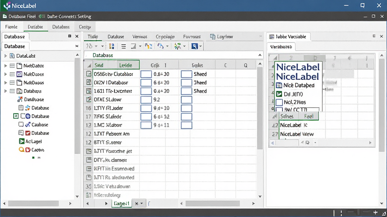Toggle the checkbox beside the Caabase tree item
387x217 pixels.
pyautogui.click(x=21, y=124)
